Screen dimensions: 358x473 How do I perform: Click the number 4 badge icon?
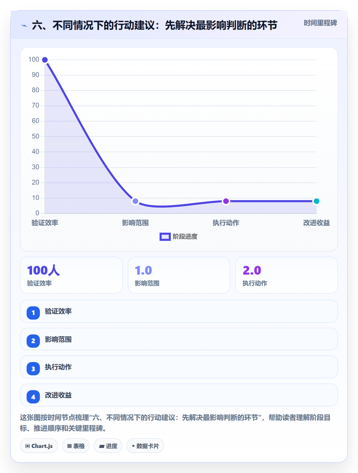click(x=33, y=397)
